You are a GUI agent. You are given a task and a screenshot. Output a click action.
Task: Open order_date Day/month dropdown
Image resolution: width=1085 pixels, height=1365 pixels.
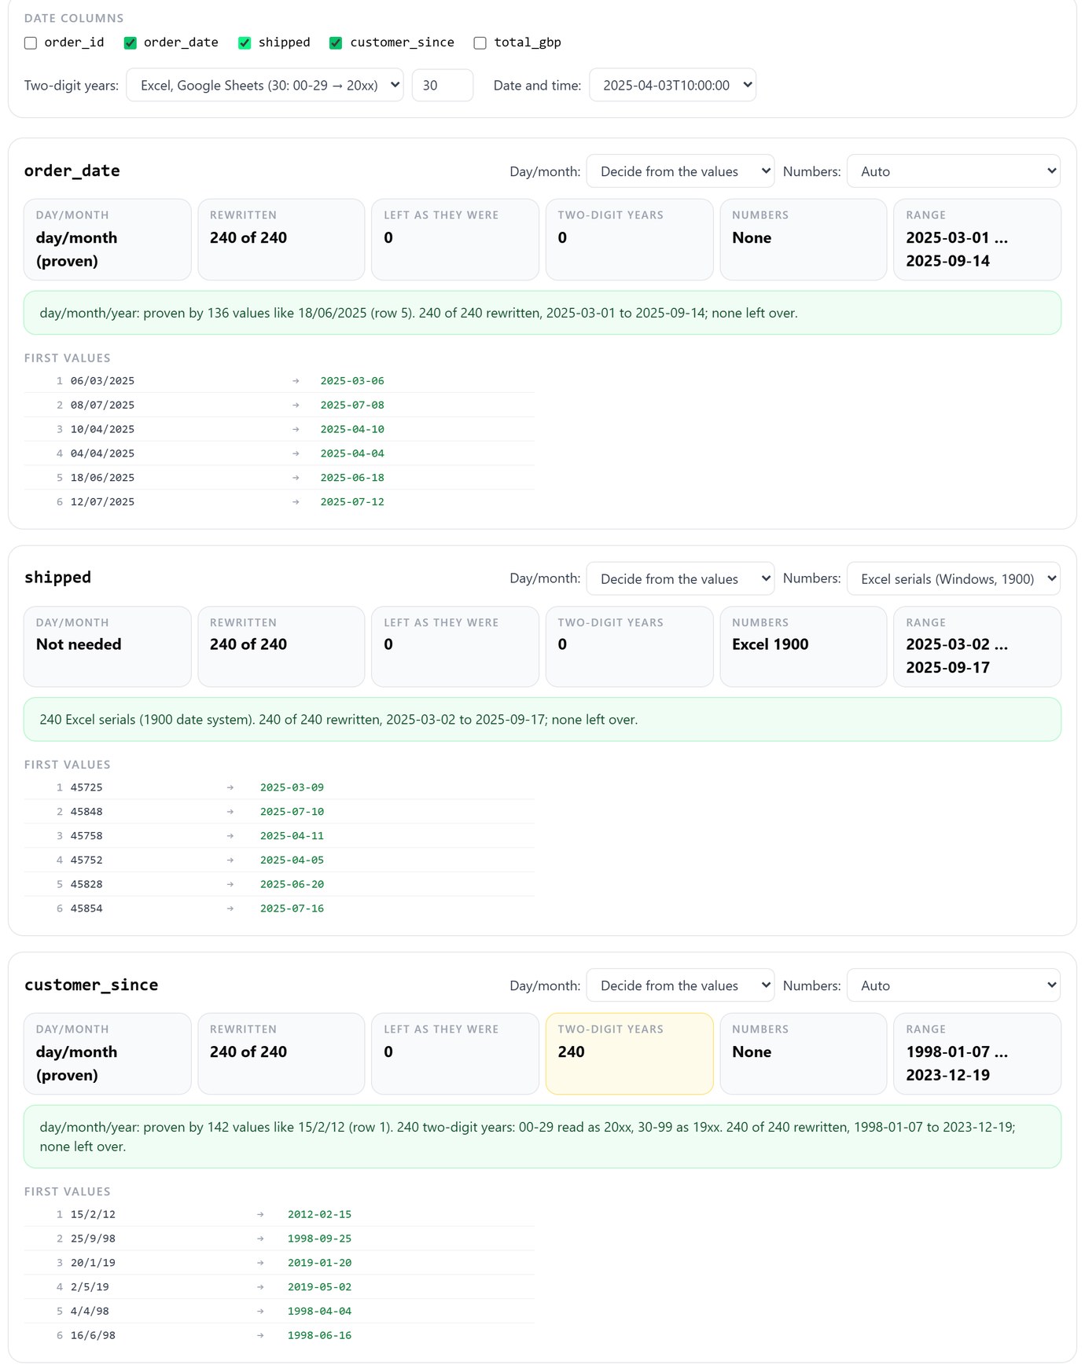point(680,171)
